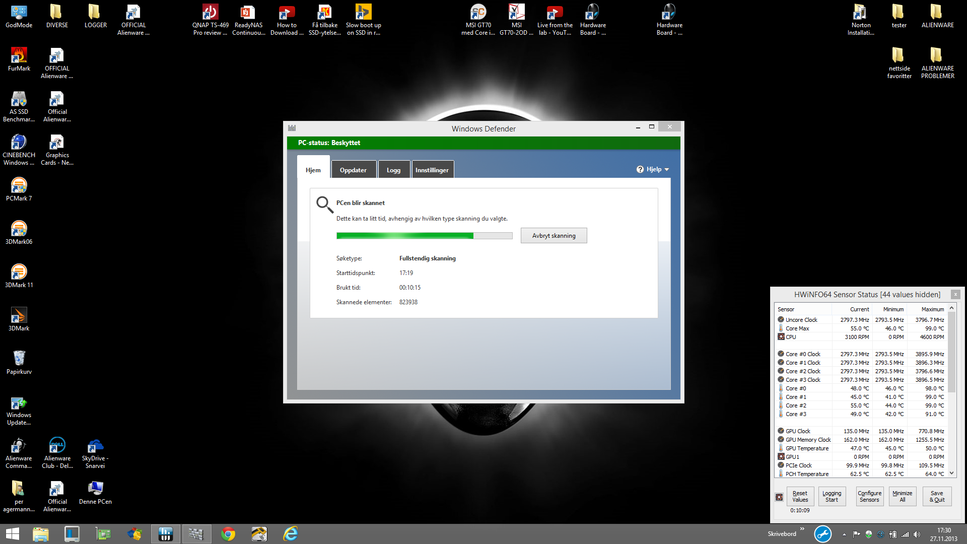Open Denne PCen desktop icon
Image resolution: width=967 pixels, height=544 pixels.
pyautogui.click(x=95, y=493)
